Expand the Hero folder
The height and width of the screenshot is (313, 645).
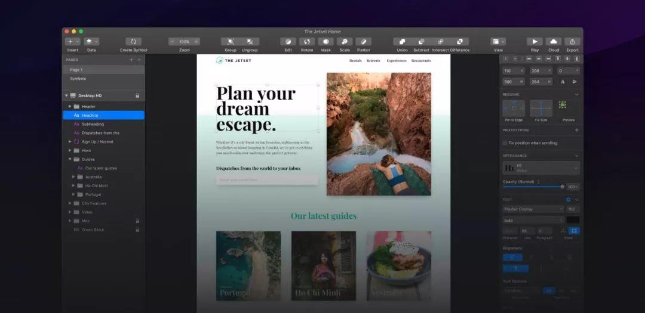click(x=70, y=150)
